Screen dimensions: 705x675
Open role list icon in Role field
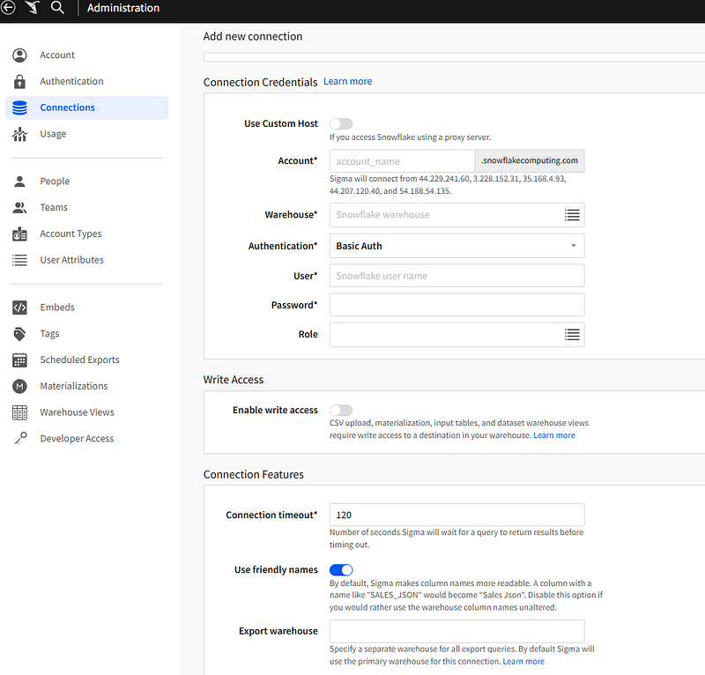point(572,335)
